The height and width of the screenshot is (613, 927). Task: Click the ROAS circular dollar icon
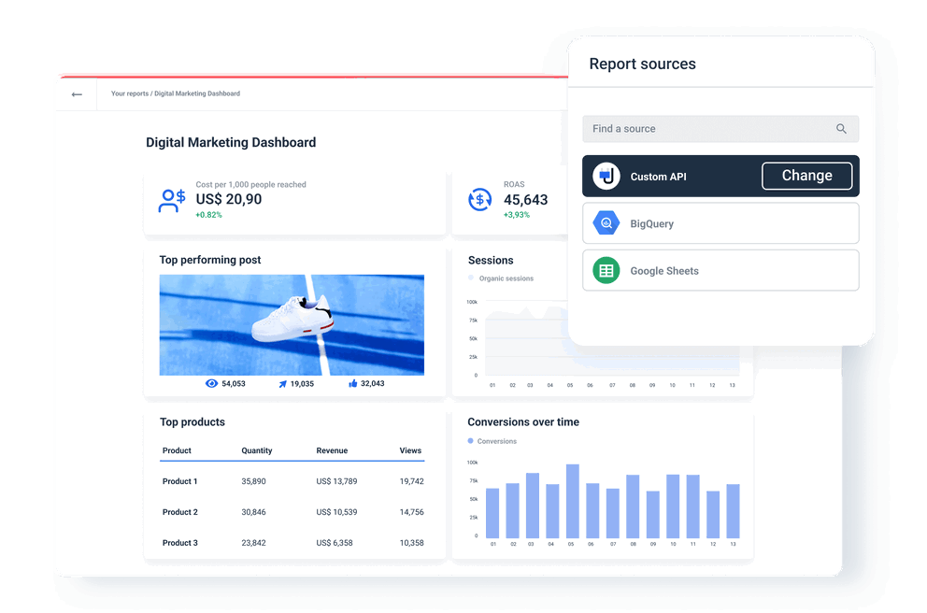(x=480, y=199)
